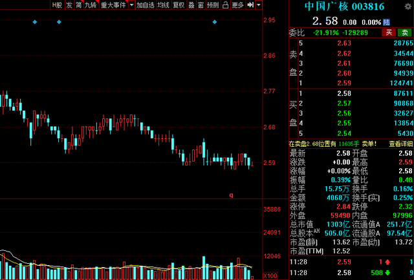Select the 叠 overlay tool
Viewport: 414px width, 280px height.
coord(191,5)
